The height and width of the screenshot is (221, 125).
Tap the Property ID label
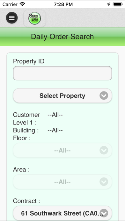point(29,62)
